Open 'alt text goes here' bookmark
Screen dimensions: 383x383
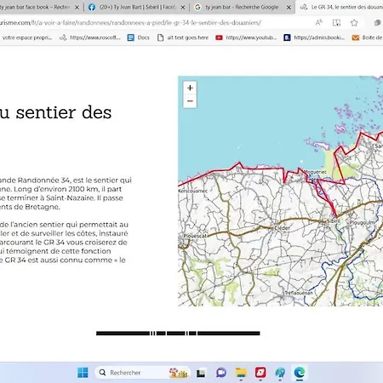click(183, 37)
